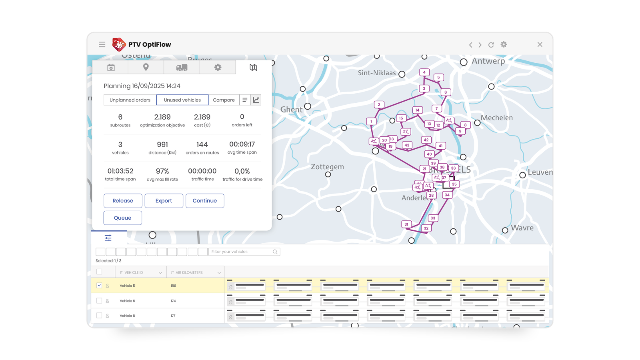Switch to Compare tab
640x360 pixels.
point(224,100)
